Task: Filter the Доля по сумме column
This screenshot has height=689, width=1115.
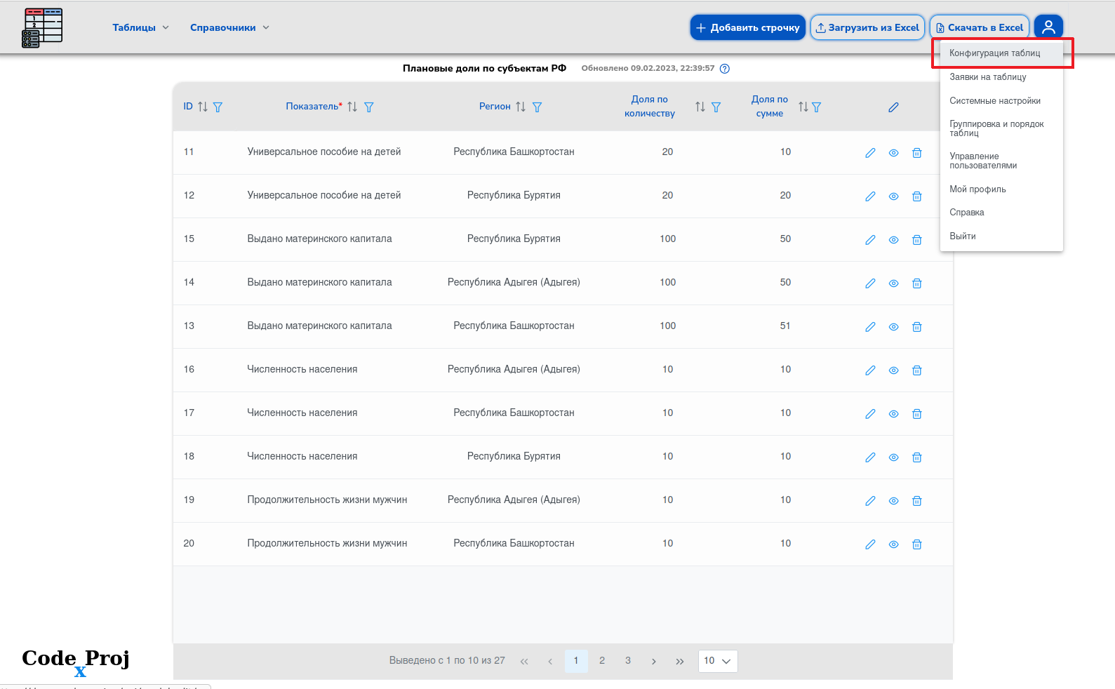Action: click(x=816, y=107)
